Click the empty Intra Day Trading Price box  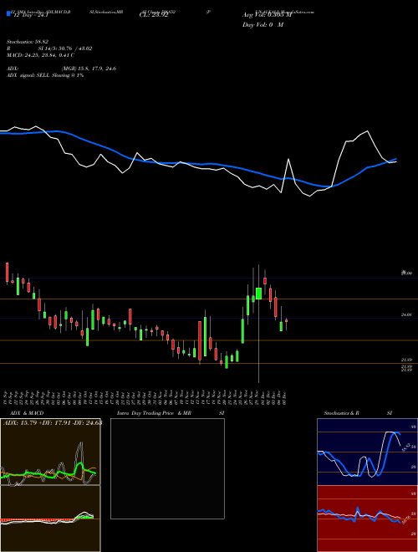(167, 468)
